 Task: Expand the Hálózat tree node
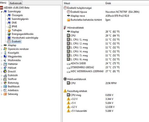(2, 68)
